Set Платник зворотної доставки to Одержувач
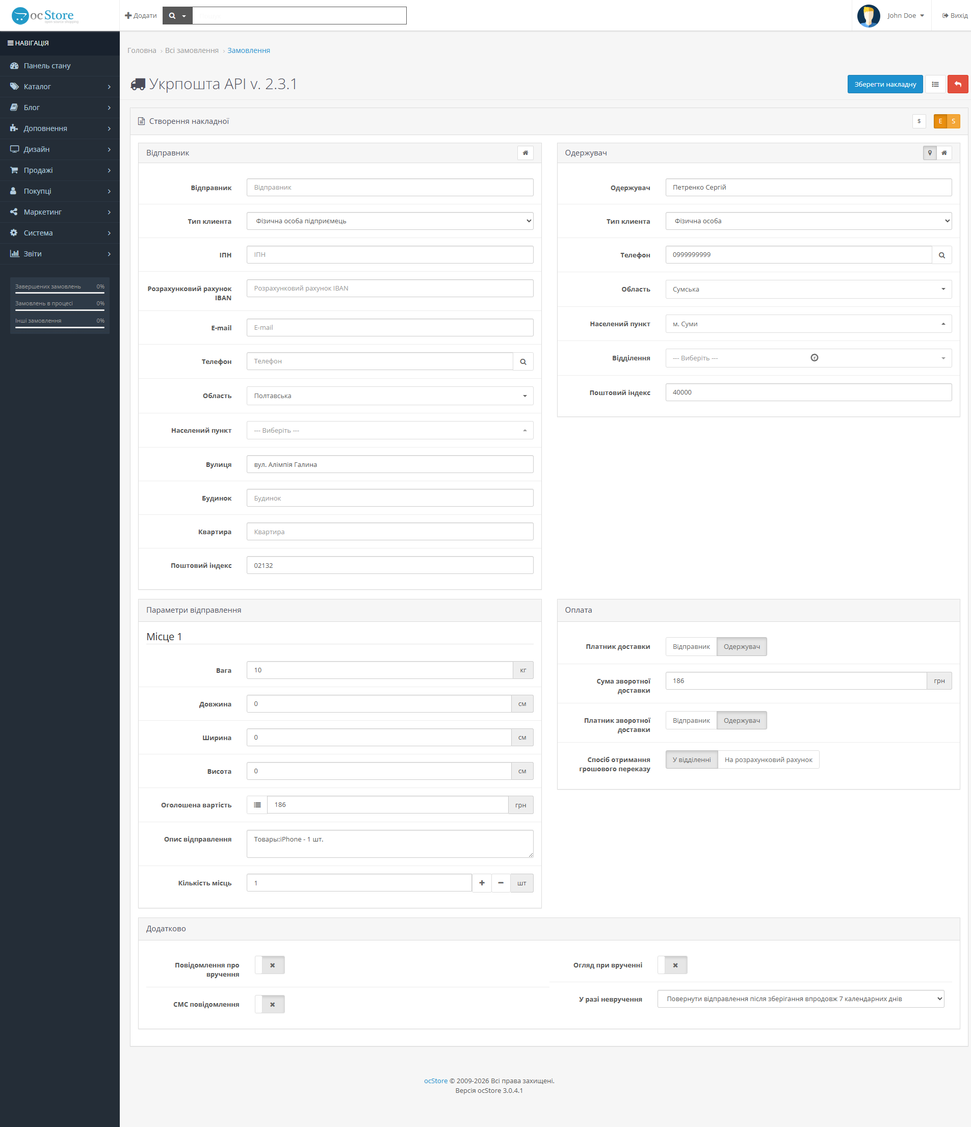 pyautogui.click(x=742, y=721)
